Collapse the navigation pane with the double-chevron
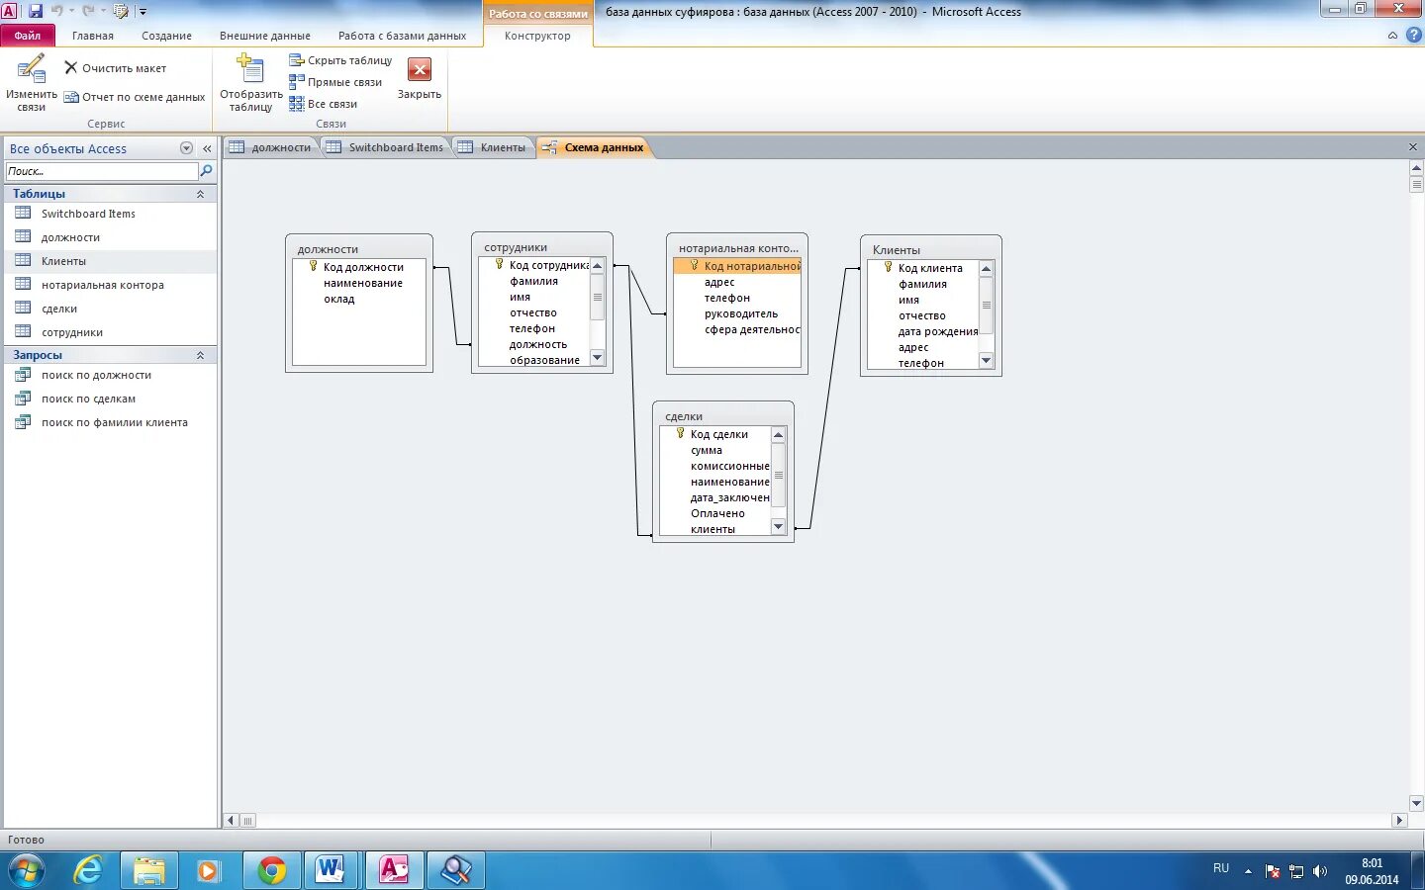This screenshot has width=1425, height=890. click(207, 148)
